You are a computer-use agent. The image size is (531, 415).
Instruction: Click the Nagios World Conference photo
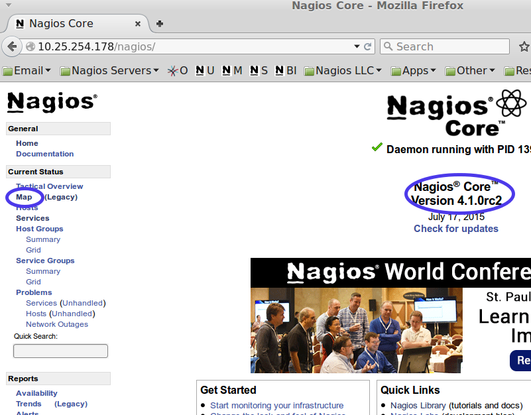356,330
